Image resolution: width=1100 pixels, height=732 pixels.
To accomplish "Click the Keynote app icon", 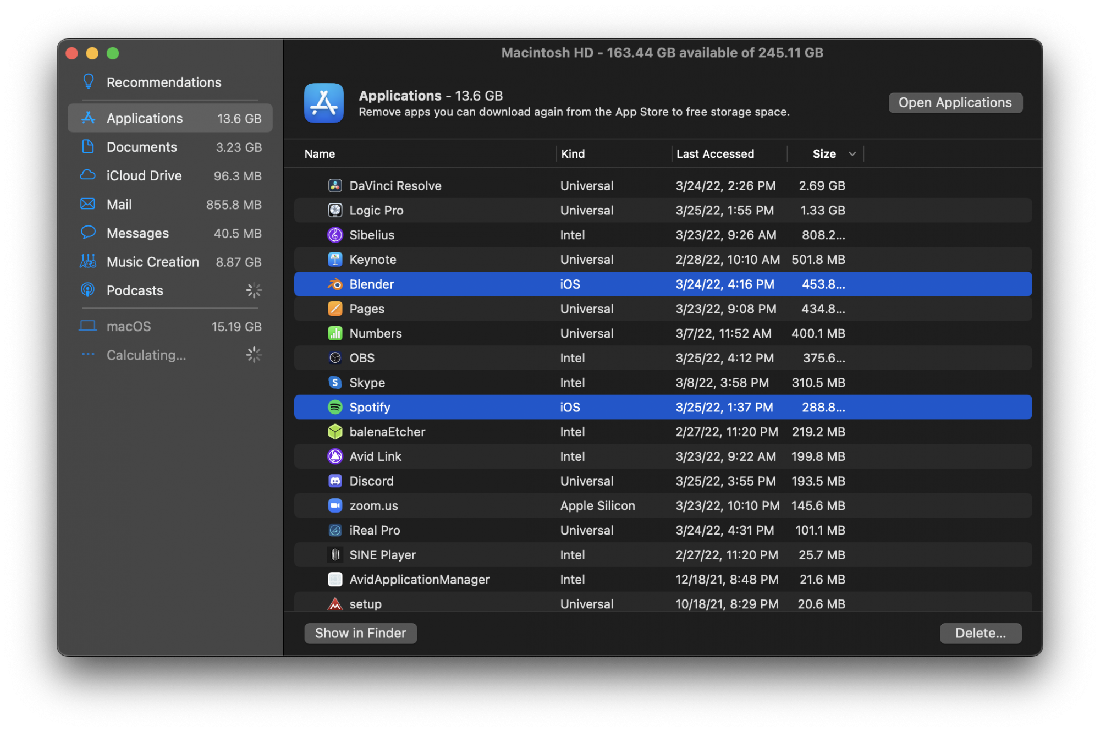I will [x=335, y=260].
